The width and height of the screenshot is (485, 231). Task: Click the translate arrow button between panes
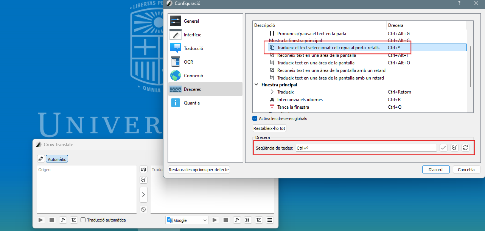point(143,195)
